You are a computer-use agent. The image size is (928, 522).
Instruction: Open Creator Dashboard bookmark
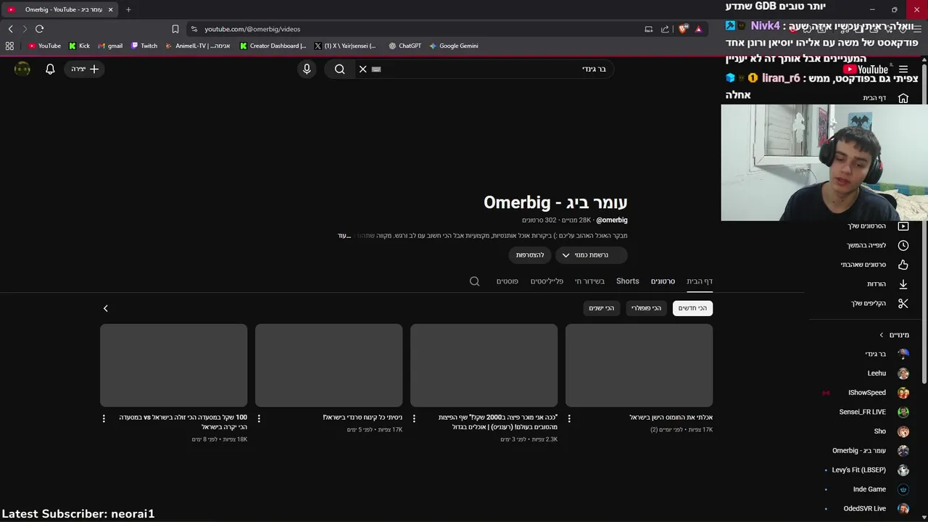273,46
